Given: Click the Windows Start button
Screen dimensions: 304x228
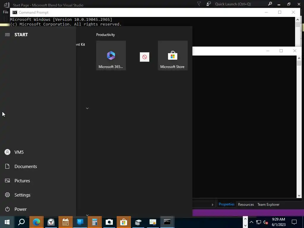Looking at the screenshot, I should [x=7, y=222].
